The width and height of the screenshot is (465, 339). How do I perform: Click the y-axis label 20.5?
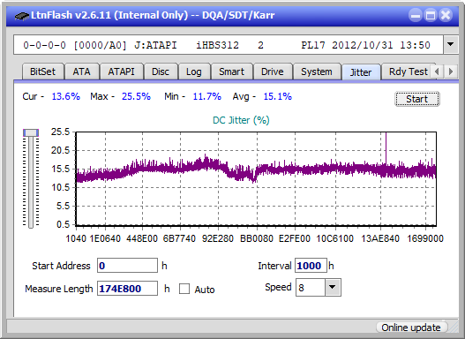[x=60, y=150]
